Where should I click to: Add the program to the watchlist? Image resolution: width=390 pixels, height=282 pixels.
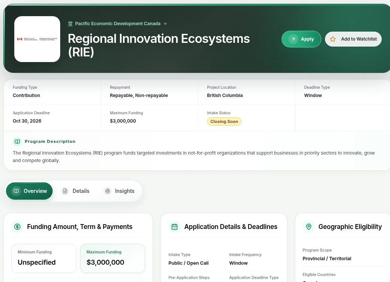(353, 39)
